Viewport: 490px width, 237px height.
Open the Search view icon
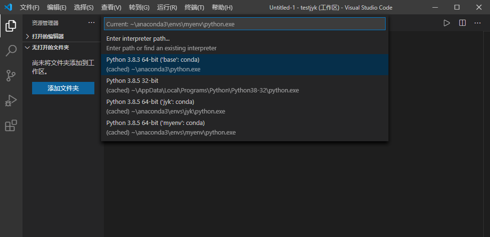pyautogui.click(x=11, y=51)
